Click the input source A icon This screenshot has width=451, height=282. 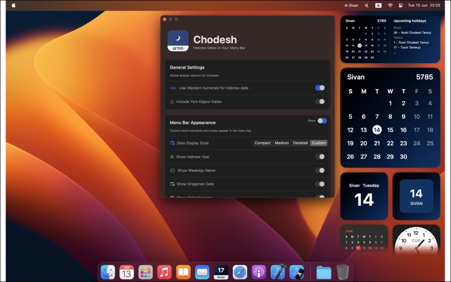(x=378, y=5)
